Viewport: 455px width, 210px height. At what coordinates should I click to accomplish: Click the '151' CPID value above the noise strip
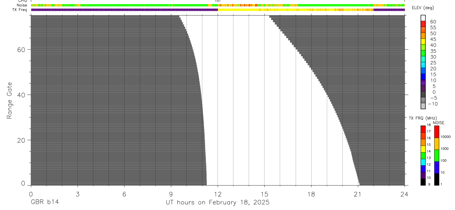[217, 1]
